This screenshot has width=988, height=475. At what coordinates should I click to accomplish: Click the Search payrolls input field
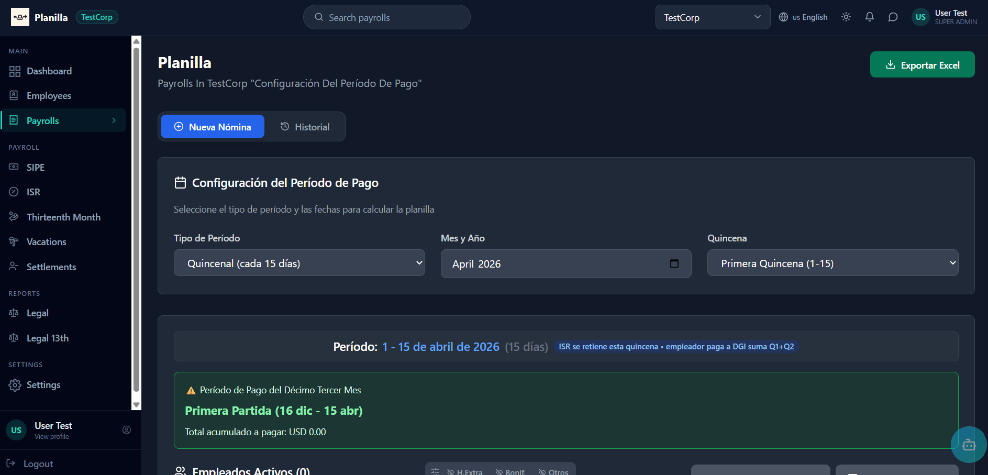(386, 17)
